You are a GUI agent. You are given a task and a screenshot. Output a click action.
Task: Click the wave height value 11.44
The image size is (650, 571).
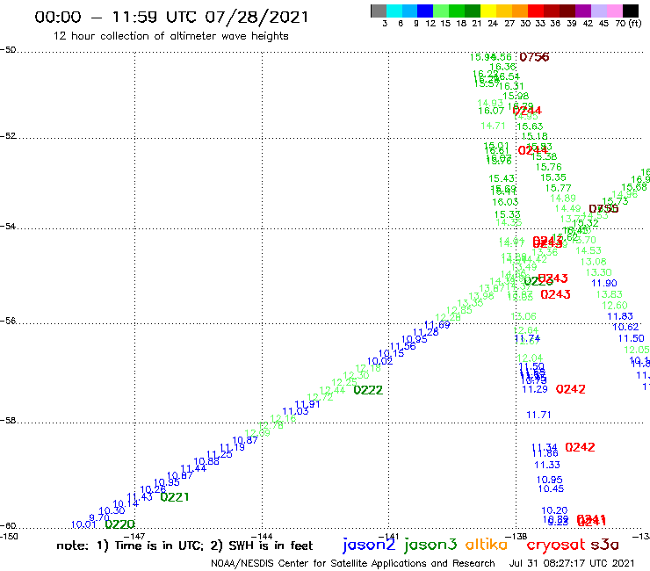tap(193, 468)
